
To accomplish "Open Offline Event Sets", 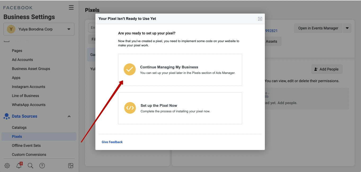I will [x=26, y=145].
